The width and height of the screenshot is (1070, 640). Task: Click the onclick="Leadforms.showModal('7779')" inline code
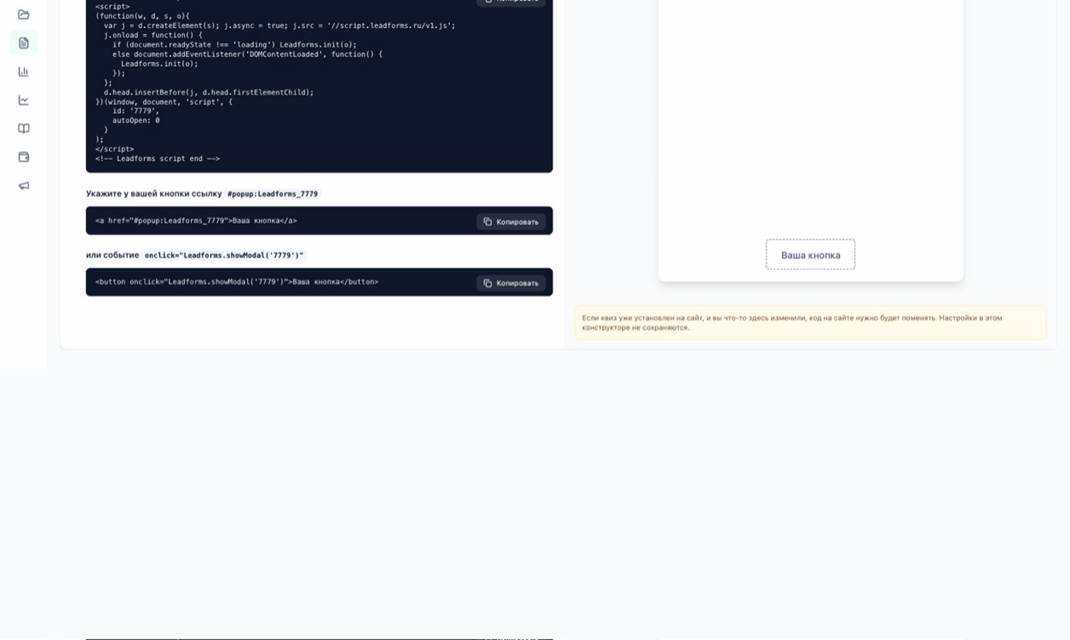[x=224, y=255]
